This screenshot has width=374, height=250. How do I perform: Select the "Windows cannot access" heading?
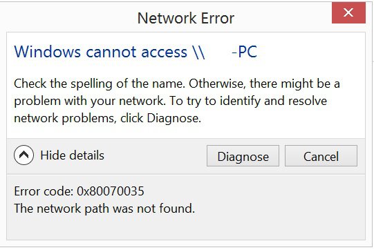coord(101,52)
